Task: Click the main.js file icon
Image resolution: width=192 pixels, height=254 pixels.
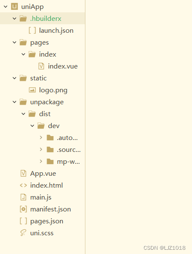Action: click(x=23, y=197)
